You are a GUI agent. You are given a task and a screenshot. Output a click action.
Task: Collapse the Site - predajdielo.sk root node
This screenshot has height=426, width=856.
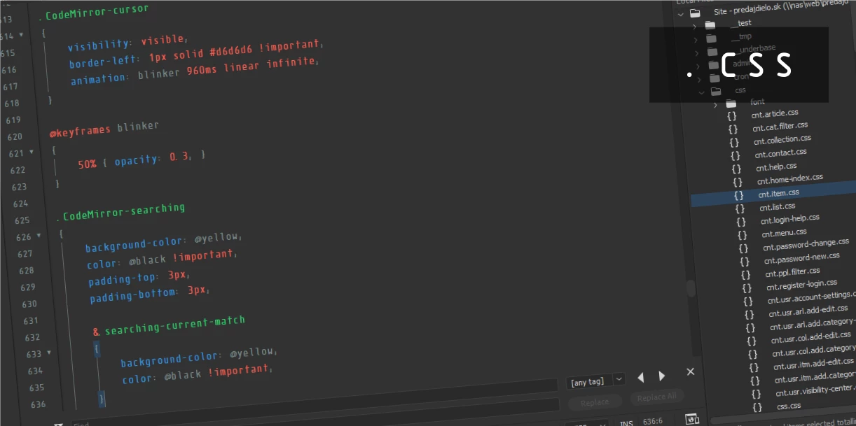tap(679, 13)
